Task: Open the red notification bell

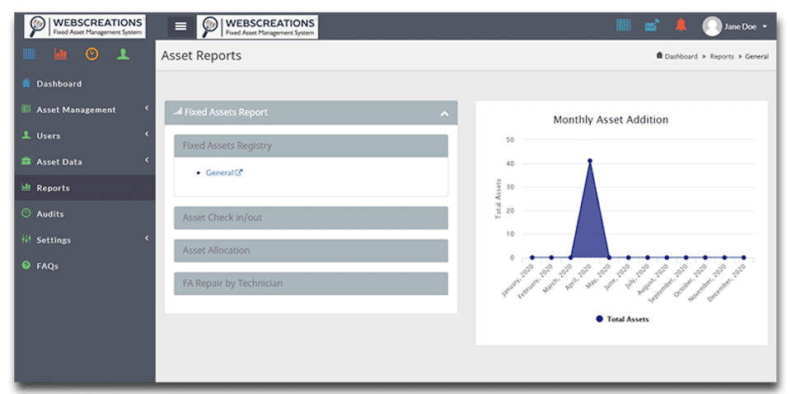Action: click(x=681, y=25)
